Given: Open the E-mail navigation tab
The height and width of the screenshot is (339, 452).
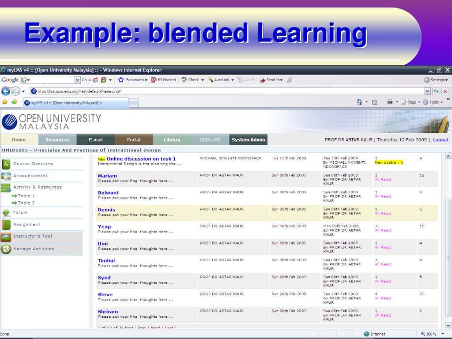Looking at the screenshot, I should pyautogui.click(x=95, y=139).
